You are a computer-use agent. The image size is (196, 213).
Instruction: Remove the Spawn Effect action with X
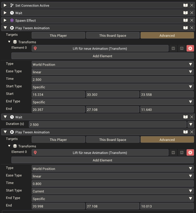pyautogui.click(x=192, y=20)
